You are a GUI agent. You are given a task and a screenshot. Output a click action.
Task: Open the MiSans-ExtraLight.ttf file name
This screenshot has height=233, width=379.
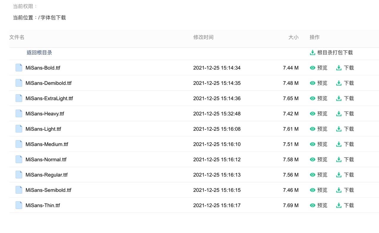click(49, 98)
